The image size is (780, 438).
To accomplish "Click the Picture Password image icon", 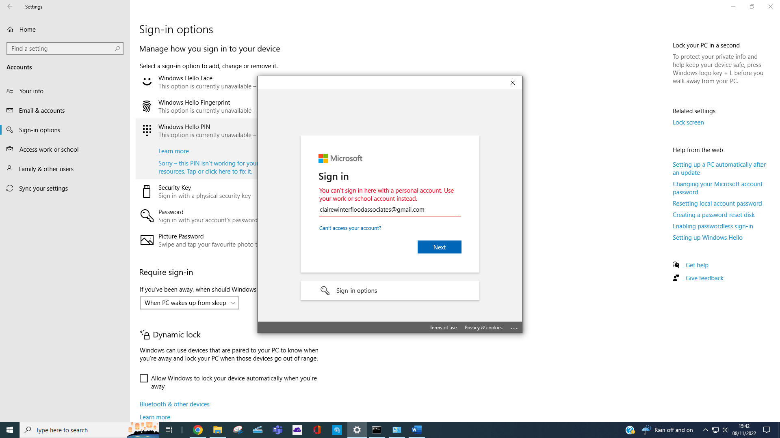I will tap(147, 240).
